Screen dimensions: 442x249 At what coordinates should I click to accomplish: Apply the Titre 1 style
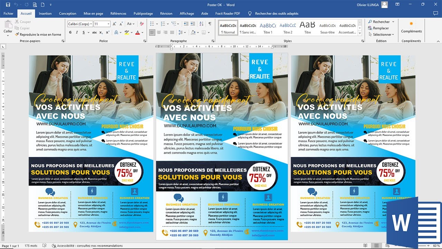[x=268, y=28]
